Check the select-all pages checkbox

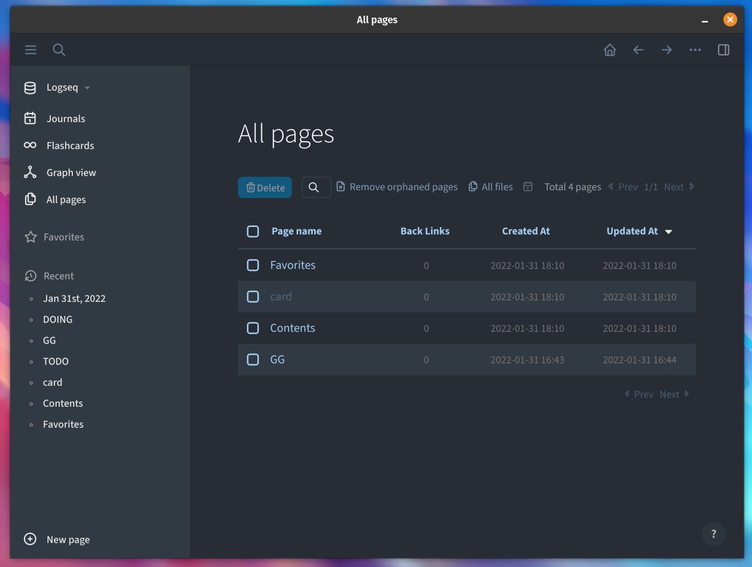pyautogui.click(x=253, y=231)
